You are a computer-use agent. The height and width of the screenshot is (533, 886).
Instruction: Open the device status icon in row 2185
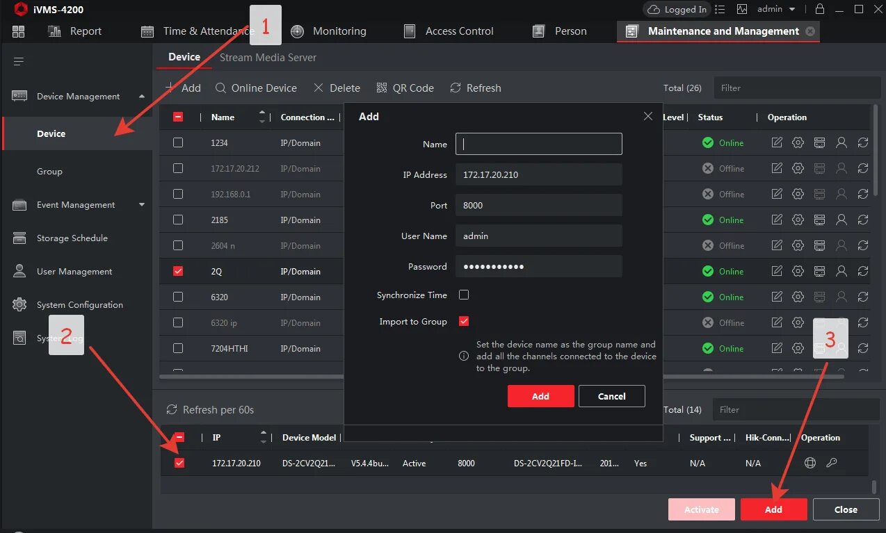[820, 220]
